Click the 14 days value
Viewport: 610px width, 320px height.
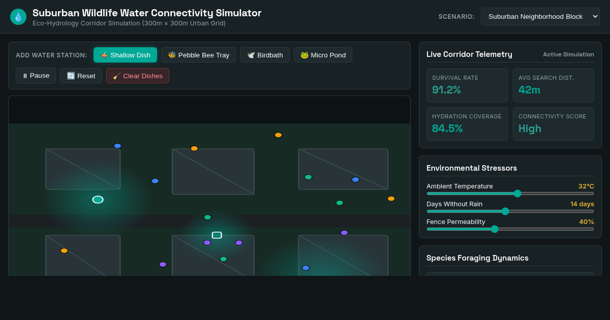[582, 204]
